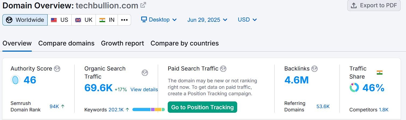Viewport: 406px width, 120px height.
Task: Click Go to Position Tracking button
Action: click(202, 107)
